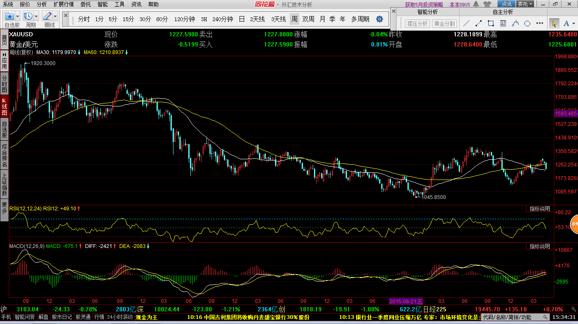Select the ellipse drawing tool
The height and width of the screenshot is (324, 578).
click(527, 24)
